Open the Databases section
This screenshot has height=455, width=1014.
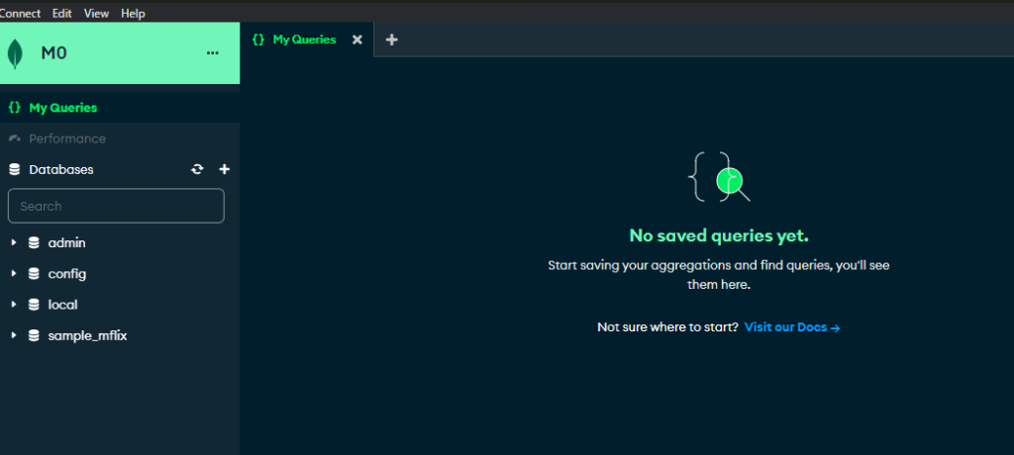61,169
